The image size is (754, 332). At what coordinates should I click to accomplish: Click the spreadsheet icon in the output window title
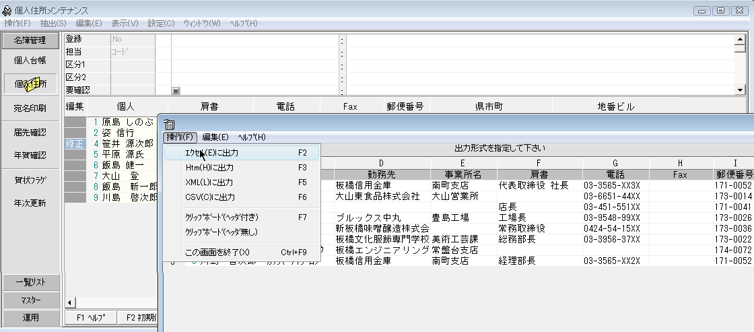(169, 125)
